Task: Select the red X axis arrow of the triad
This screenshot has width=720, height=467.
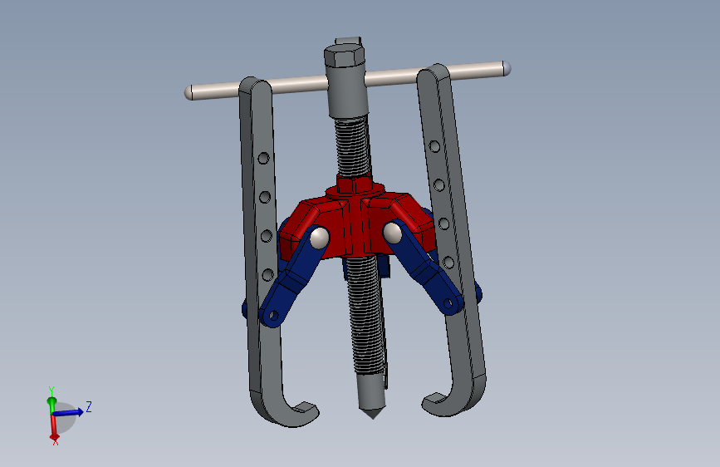Action: (x=54, y=427)
